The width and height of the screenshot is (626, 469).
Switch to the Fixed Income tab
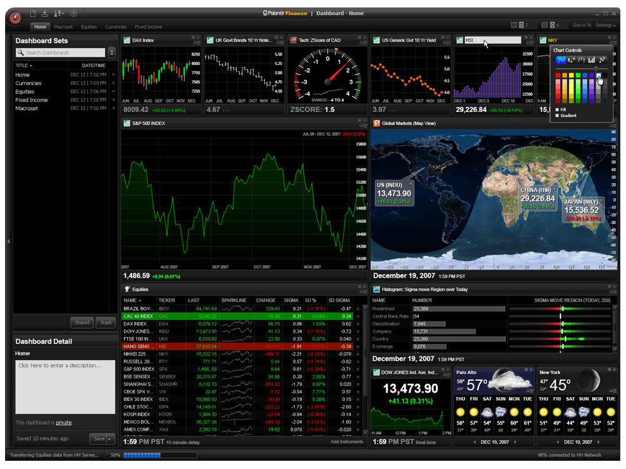[148, 27]
